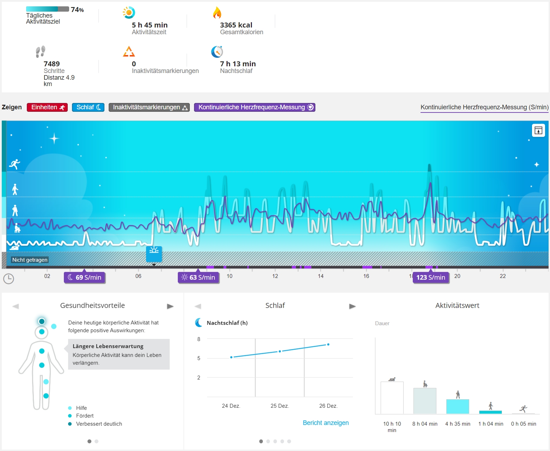
Task: Click the Aktivitätszeit sun icon
Action: [x=129, y=12]
